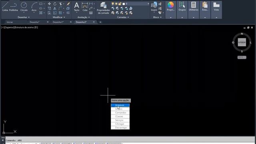The height and width of the screenshot is (144, 256).
Task: Click the layer color white swatch
Action: point(124,4)
